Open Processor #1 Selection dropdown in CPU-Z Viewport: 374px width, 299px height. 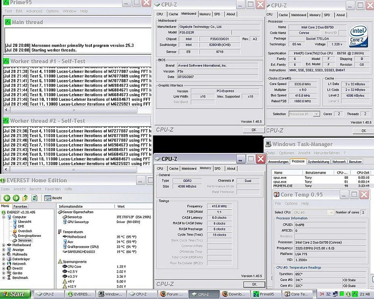(x=316, y=114)
